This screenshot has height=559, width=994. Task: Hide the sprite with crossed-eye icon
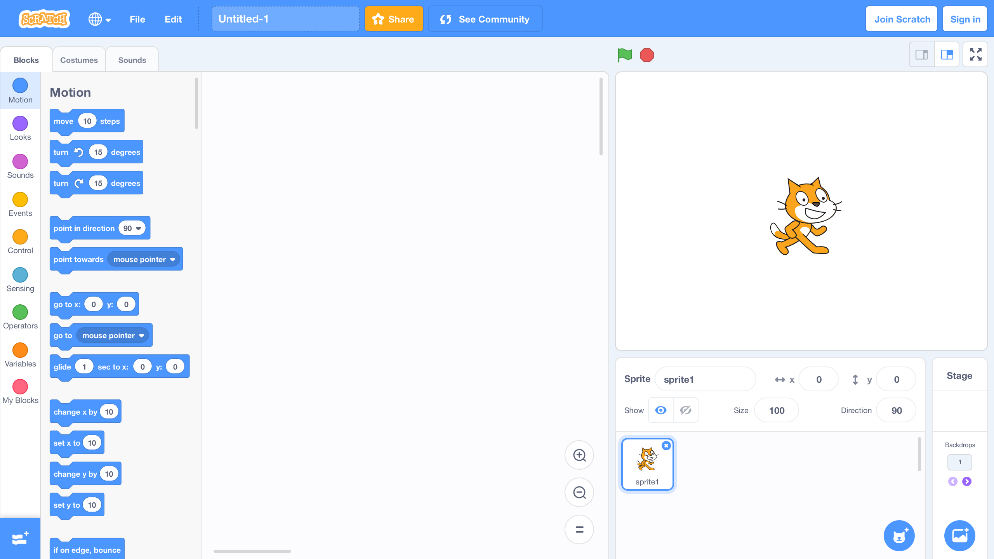click(686, 410)
